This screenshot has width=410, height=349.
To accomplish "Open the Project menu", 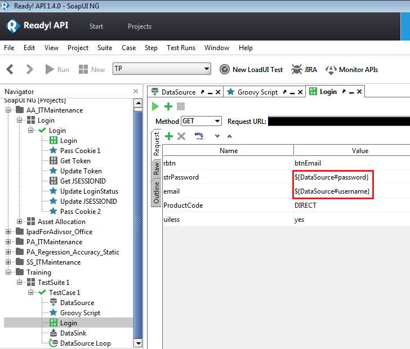I will (78, 48).
